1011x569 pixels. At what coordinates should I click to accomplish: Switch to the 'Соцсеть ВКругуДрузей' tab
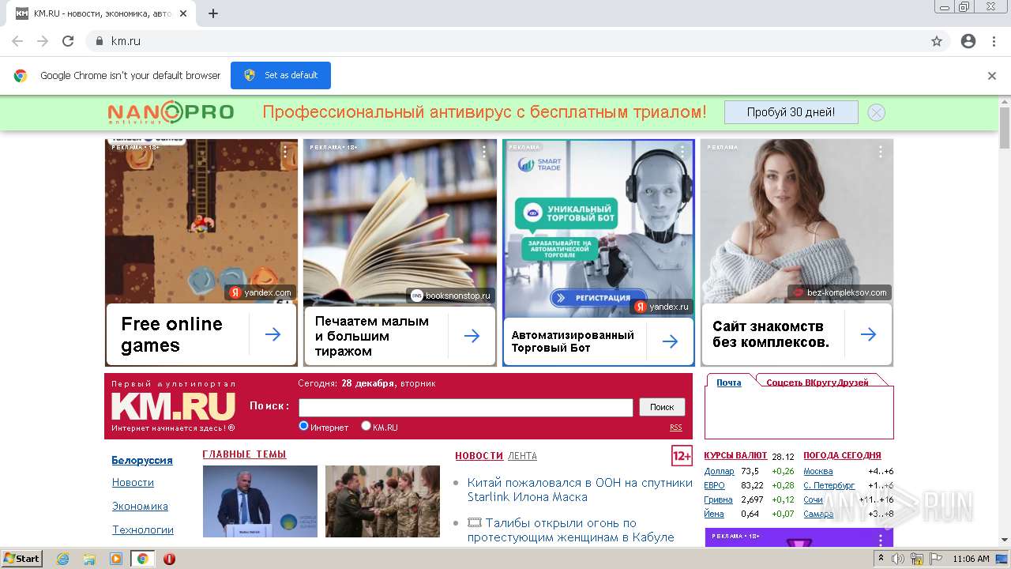(x=817, y=382)
